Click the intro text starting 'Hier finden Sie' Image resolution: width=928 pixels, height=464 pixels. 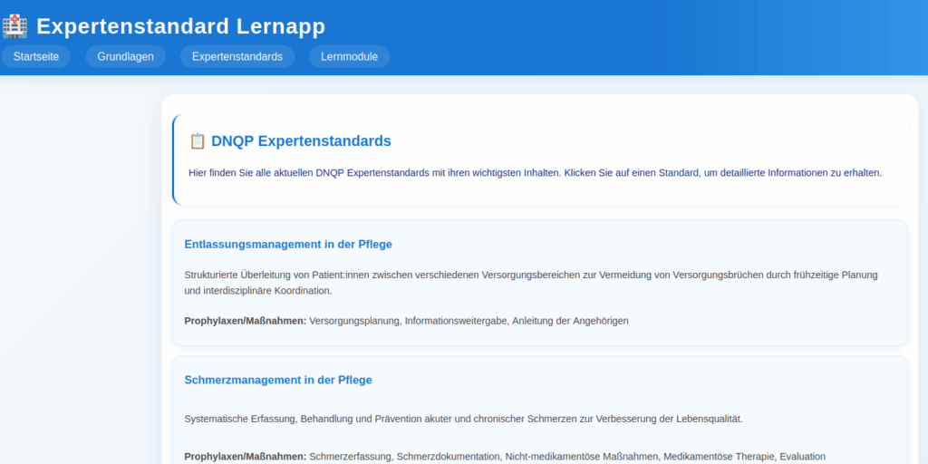click(x=535, y=172)
